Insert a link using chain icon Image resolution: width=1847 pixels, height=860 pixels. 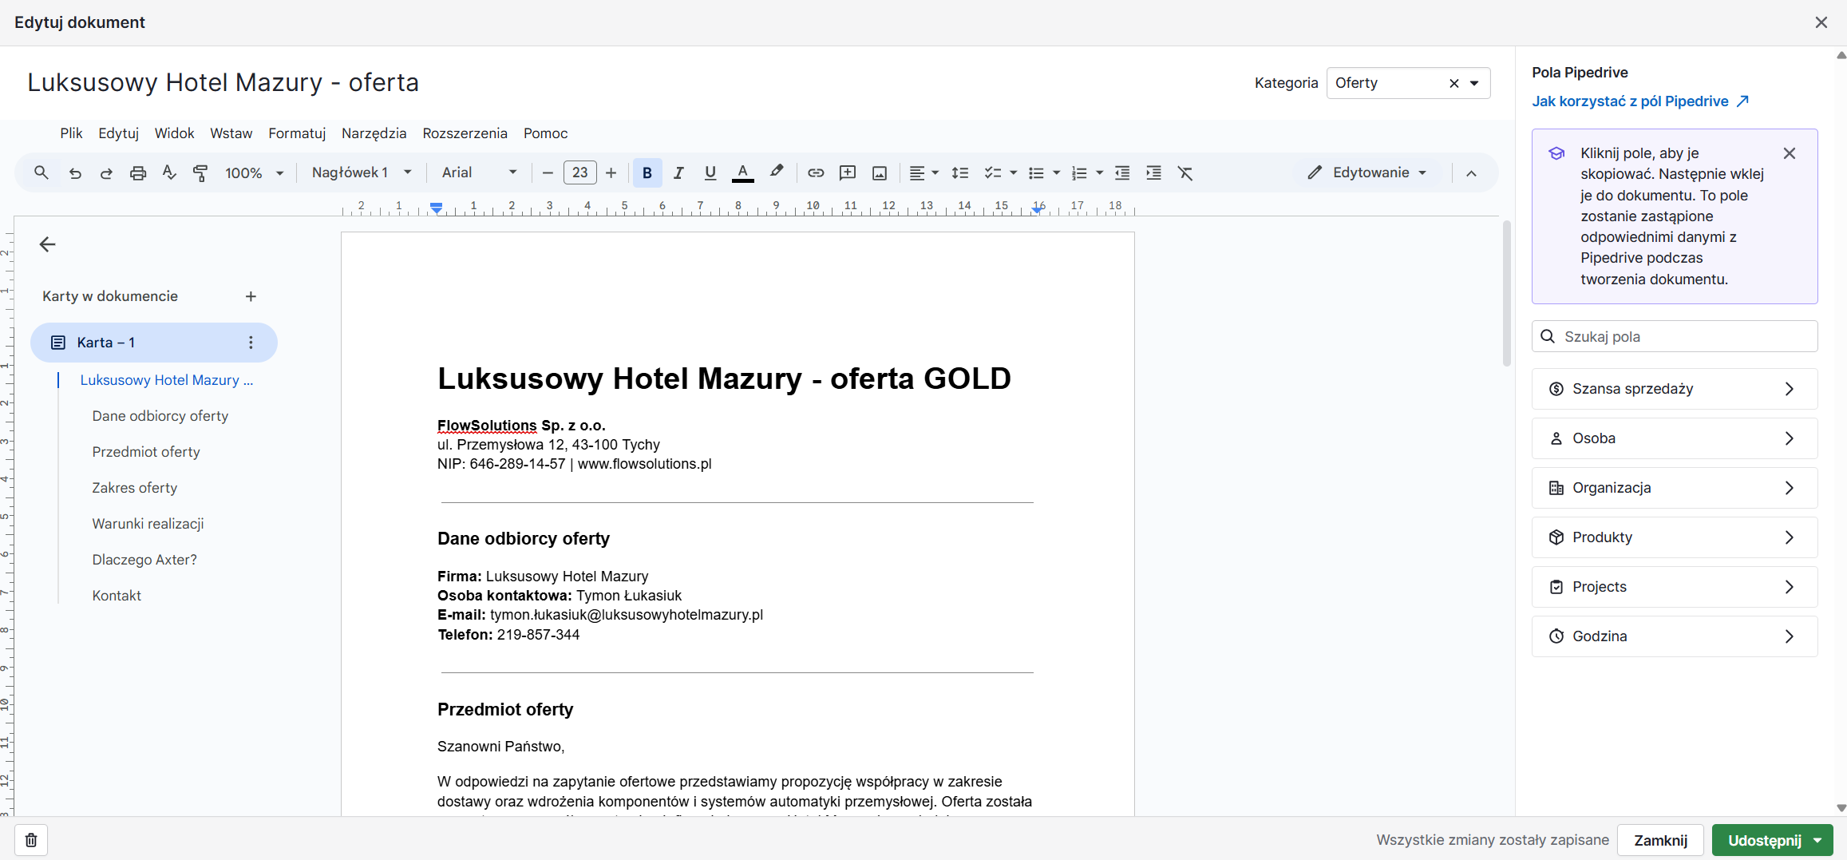pos(816,172)
